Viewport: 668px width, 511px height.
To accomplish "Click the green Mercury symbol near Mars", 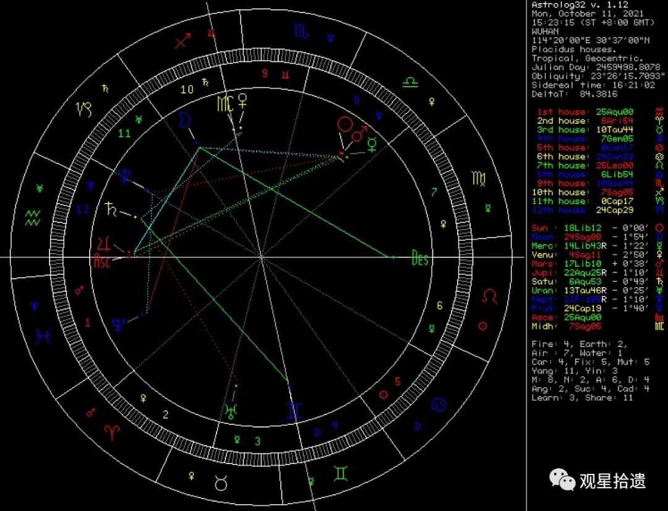I will pos(372,145).
